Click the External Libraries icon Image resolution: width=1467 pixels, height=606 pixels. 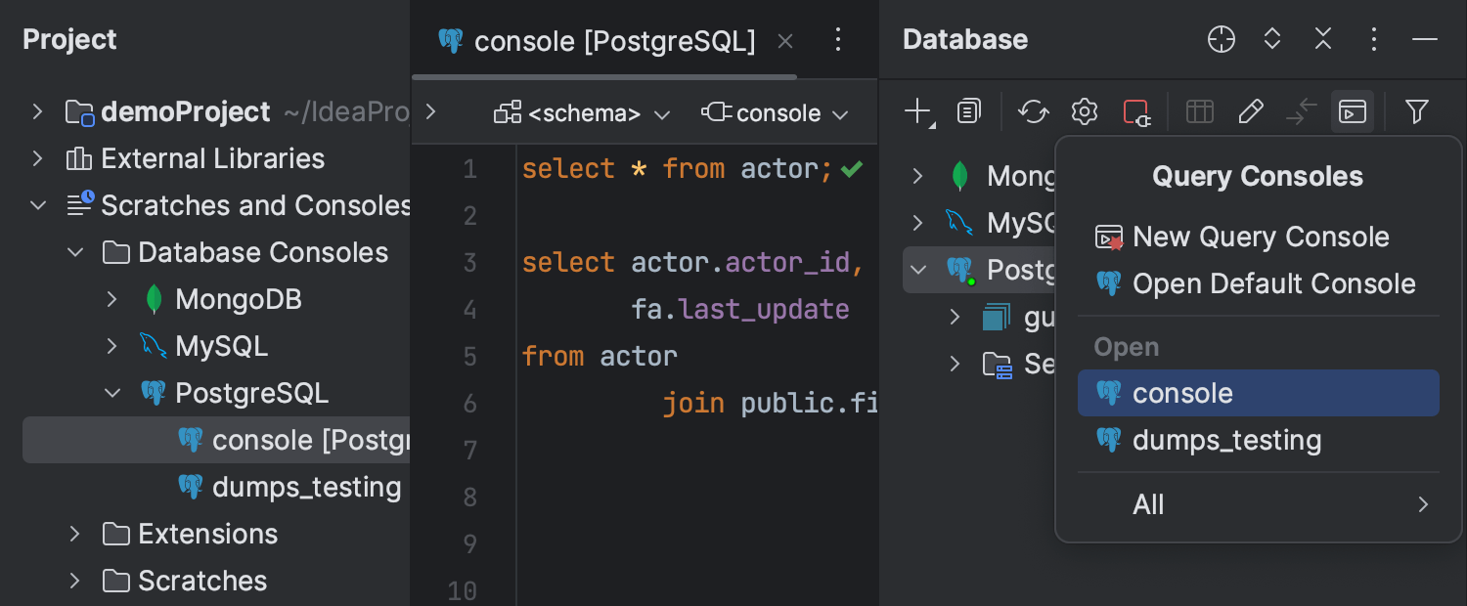click(79, 158)
